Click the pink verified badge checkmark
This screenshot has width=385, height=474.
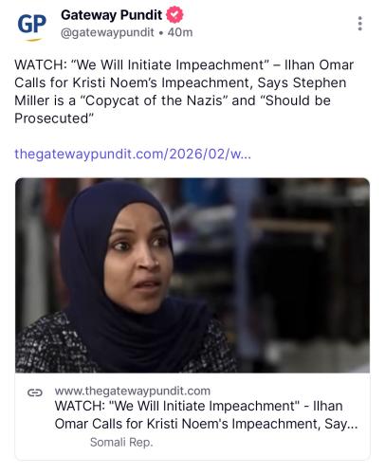point(174,15)
